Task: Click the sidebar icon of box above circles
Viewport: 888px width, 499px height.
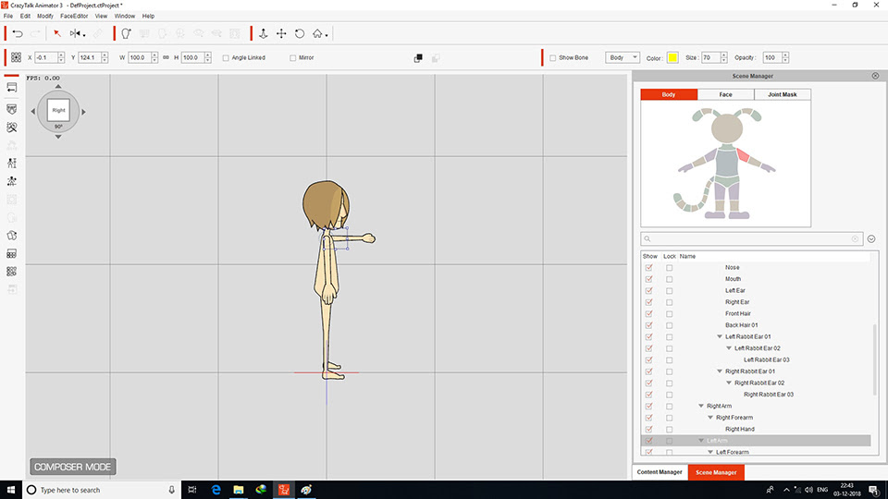Action: (x=12, y=253)
